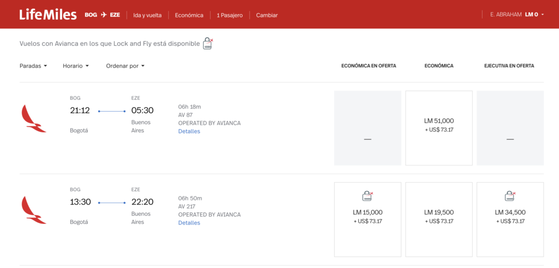Select the LM 15,000 Económica en oferta fare

pyautogui.click(x=367, y=219)
